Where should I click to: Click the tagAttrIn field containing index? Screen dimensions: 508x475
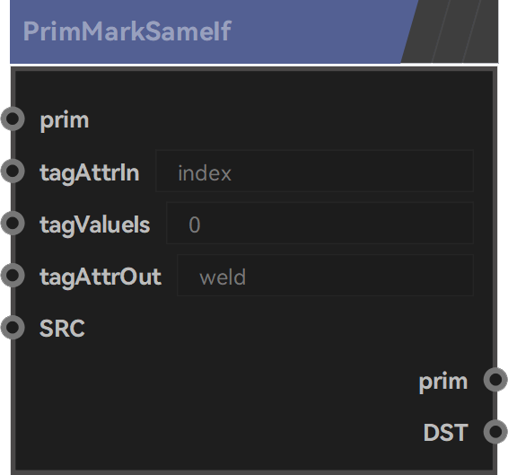pyautogui.click(x=315, y=171)
